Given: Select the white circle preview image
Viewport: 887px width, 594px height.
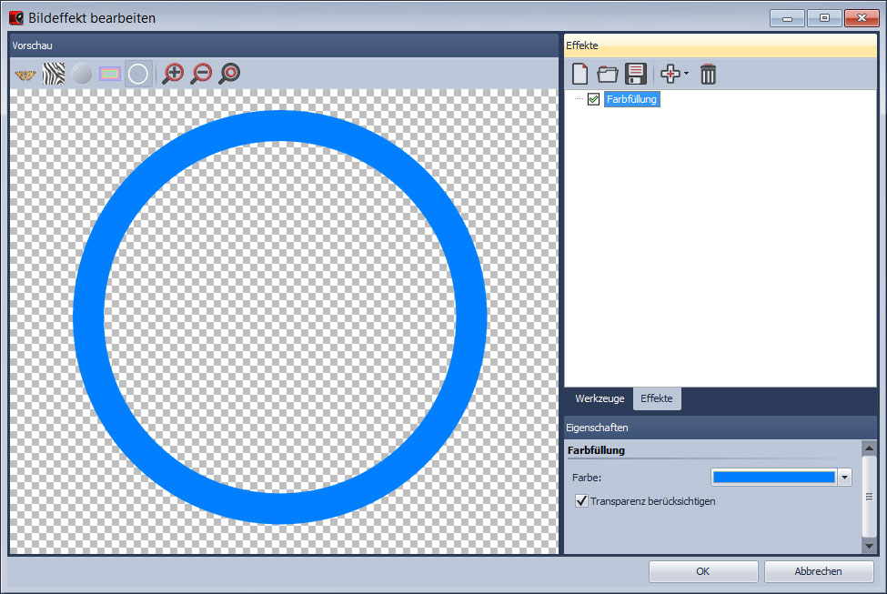Looking at the screenshot, I should coord(138,75).
